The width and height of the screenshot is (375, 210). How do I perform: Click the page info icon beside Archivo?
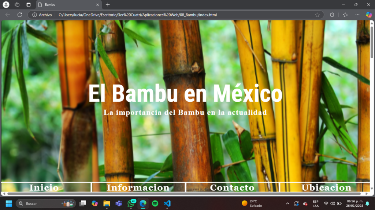coord(35,15)
